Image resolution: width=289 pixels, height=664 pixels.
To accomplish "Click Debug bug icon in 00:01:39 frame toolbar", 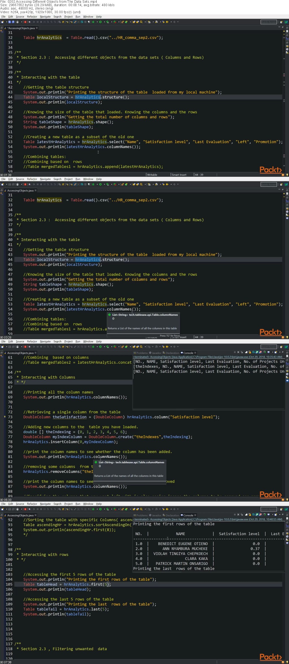I will (x=93, y=22).
